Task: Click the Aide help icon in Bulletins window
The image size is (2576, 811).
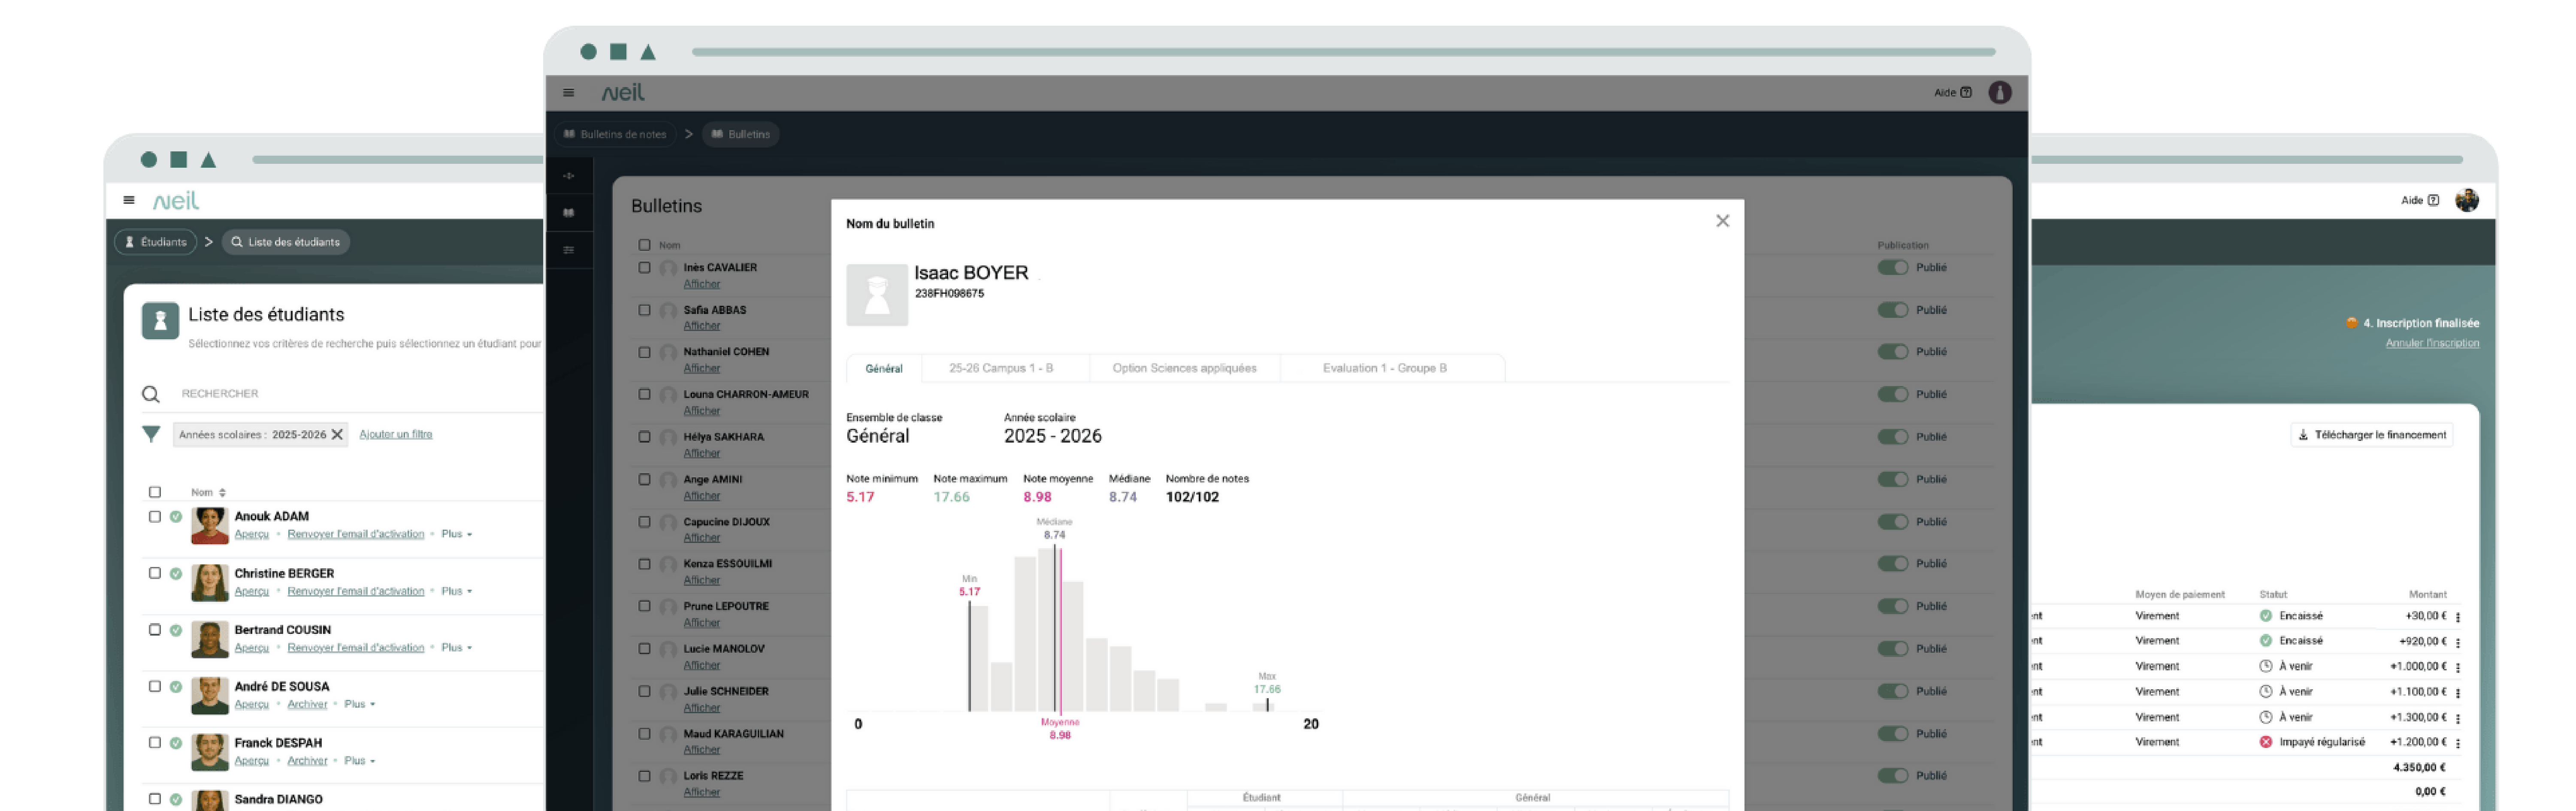Action: [1966, 93]
